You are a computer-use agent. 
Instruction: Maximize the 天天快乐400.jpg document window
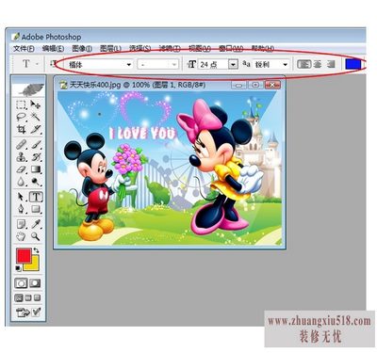255,85
